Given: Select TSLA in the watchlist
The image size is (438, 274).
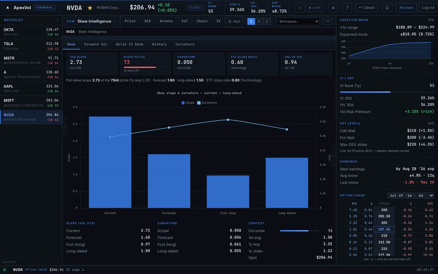Looking at the screenshot, I should [31, 46].
